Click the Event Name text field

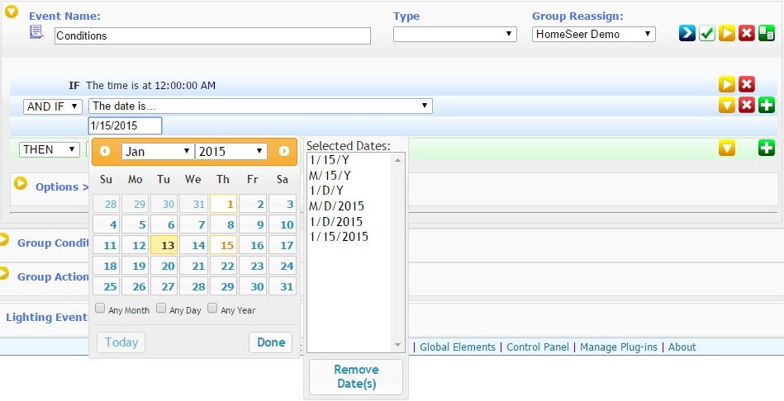pos(212,36)
